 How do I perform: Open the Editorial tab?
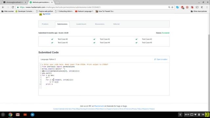click(x=116, y=24)
